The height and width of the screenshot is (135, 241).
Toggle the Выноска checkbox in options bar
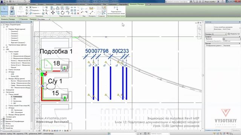(20, 19)
